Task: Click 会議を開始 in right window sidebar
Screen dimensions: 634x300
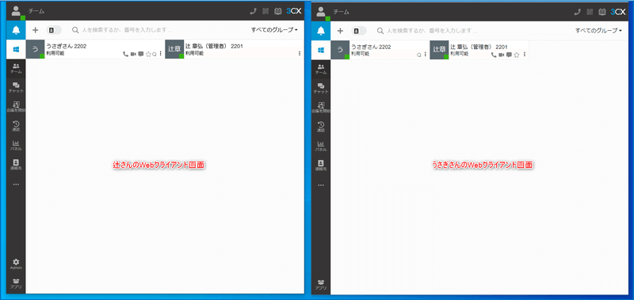Action: point(321,108)
